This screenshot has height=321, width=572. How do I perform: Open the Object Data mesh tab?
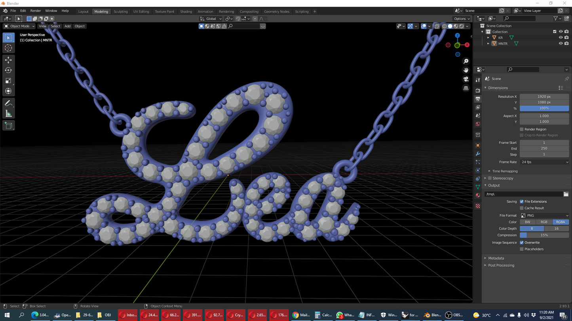tap(478, 187)
